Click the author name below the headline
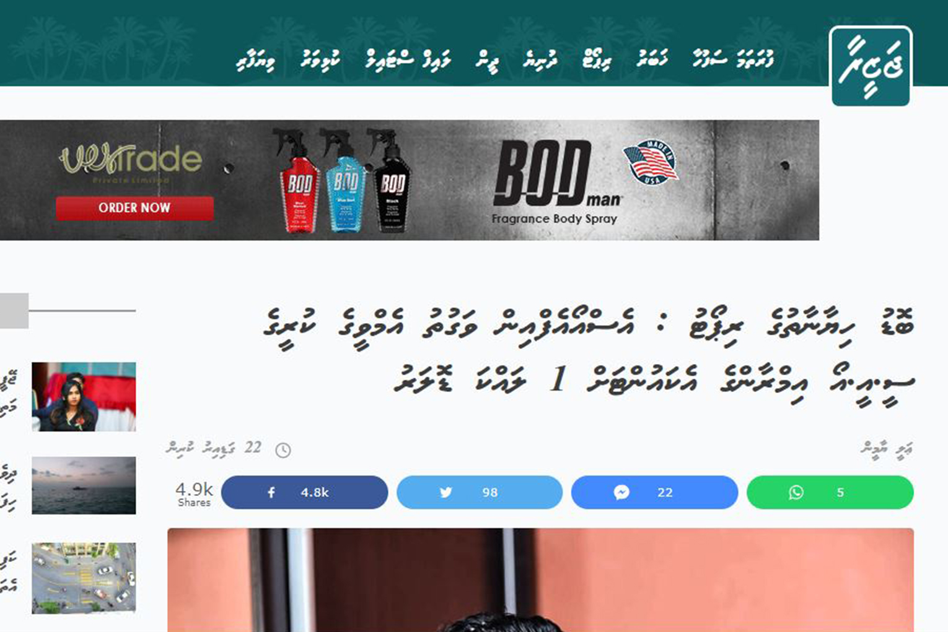The image size is (948, 632). [x=887, y=448]
